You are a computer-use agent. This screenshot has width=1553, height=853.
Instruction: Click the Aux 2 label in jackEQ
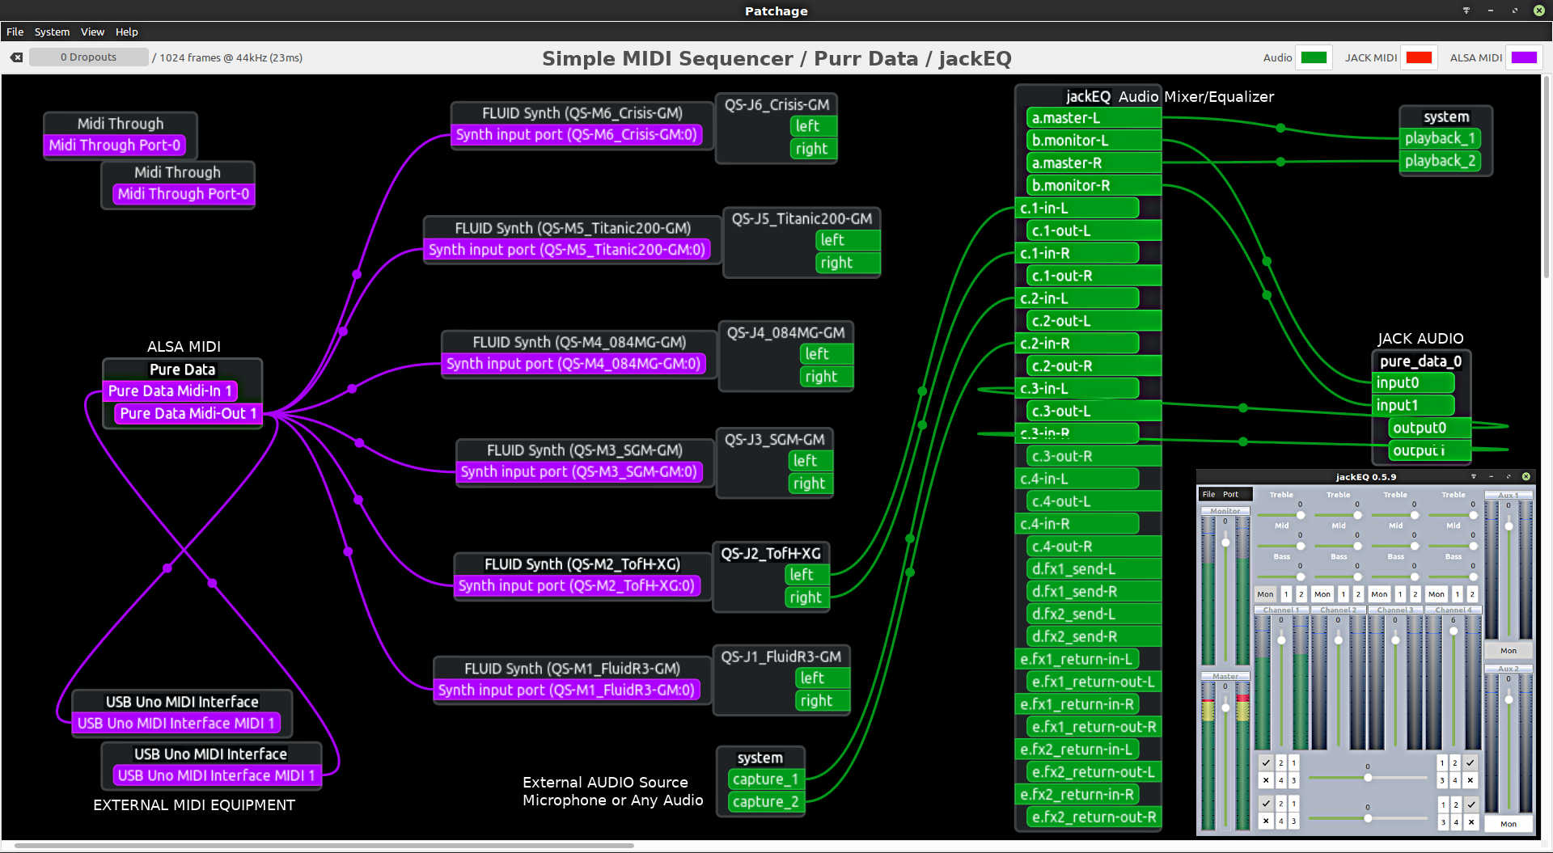(1509, 669)
